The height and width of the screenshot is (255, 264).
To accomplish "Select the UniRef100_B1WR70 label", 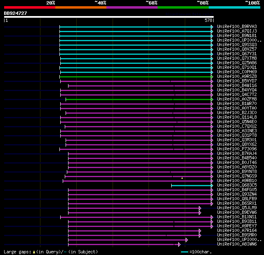I will tap(237, 104).
